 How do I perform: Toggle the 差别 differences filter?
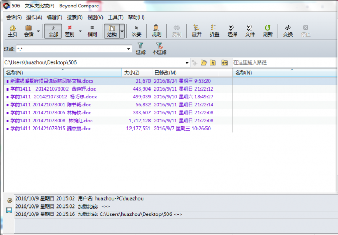[x=70, y=31]
